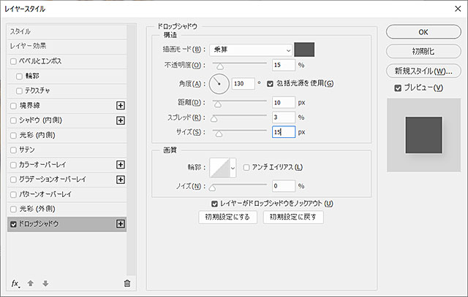Add another ドロップシャドウ with plus

(x=121, y=224)
